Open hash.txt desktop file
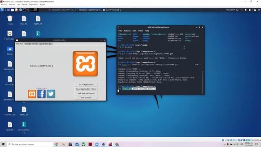261x147 pixels. click(x=10, y=126)
